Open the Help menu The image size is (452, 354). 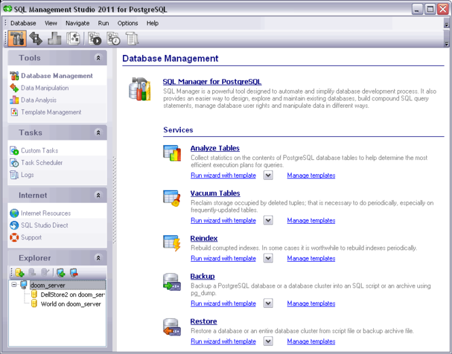click(152, 23)
